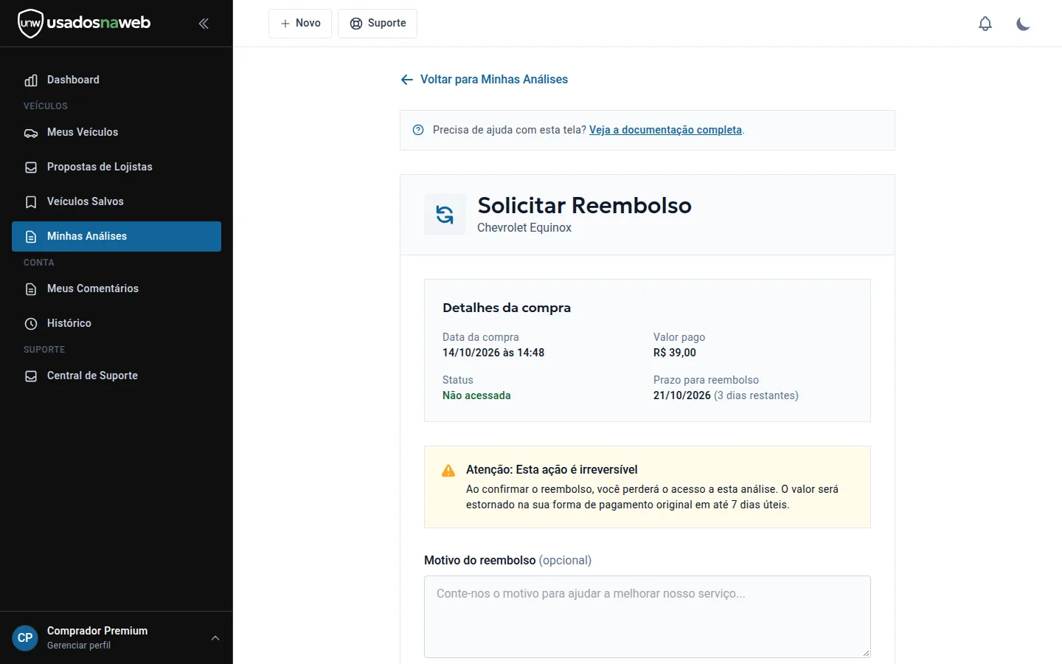
Task: Open Propostas de Lojistas
Action: pos(117,167)
